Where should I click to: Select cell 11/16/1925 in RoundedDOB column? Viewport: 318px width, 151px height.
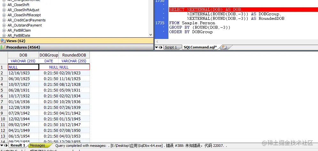74,79
